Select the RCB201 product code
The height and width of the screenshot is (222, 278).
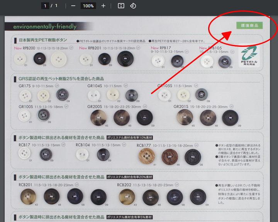click(25, 185)
